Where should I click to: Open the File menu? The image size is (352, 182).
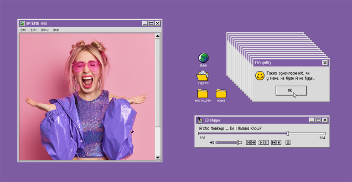point(23,30)
